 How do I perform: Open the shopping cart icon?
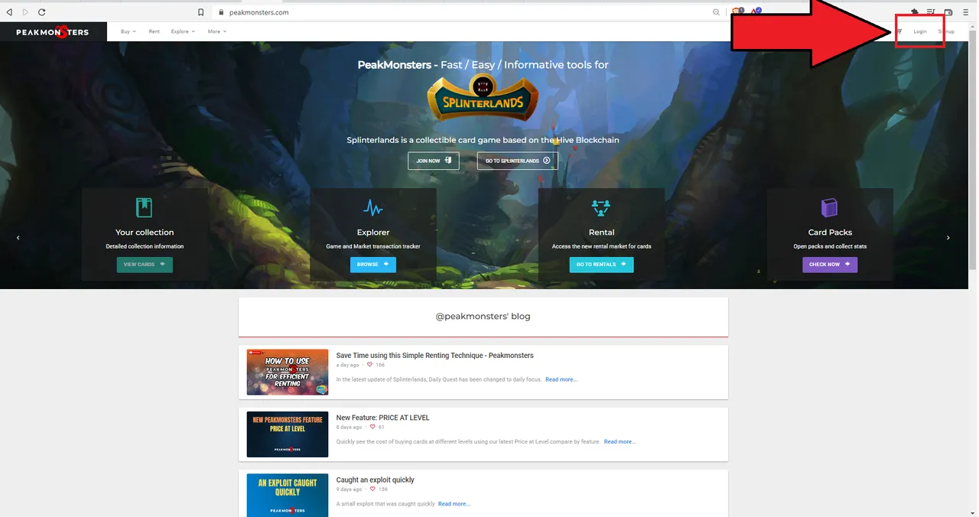click(899, 31)
